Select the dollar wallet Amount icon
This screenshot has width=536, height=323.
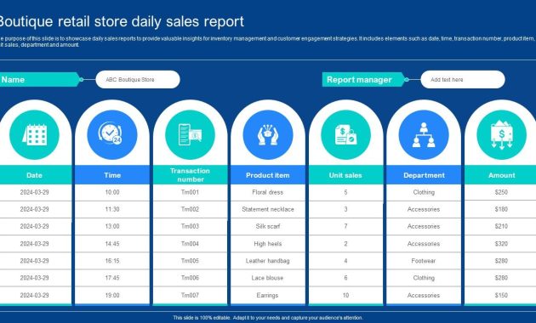[501, 134]
